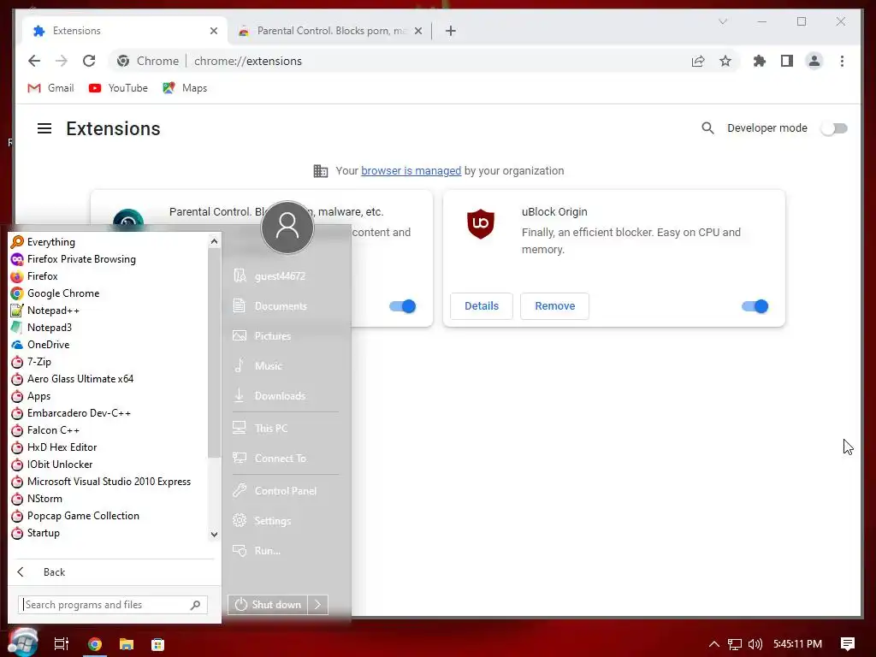
Task: Share this page icon in address bar
Action: point(698,61)
